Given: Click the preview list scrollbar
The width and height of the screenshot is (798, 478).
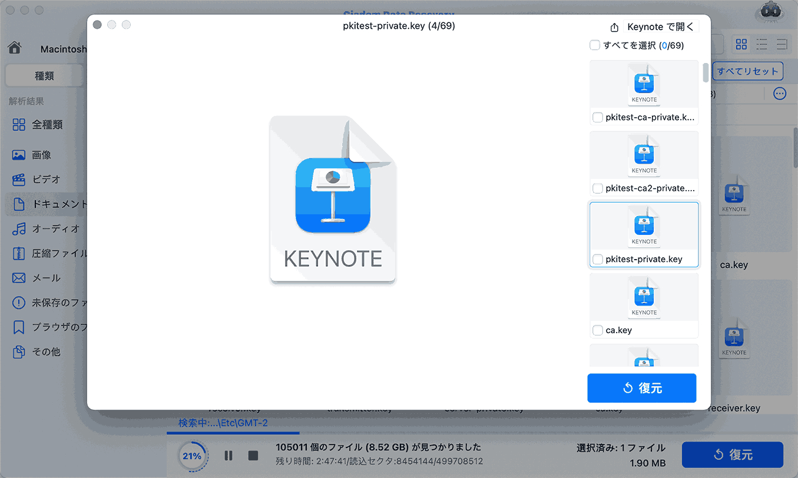Looking at the screenshot, I should pos(706,74).
